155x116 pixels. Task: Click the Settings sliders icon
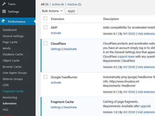pyautogui.click(x=4, y=12)
